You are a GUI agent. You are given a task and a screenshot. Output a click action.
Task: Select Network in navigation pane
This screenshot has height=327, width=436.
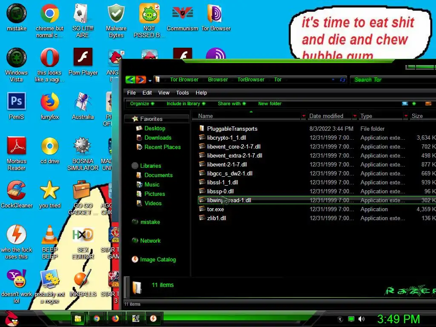(x=150, y=241)
